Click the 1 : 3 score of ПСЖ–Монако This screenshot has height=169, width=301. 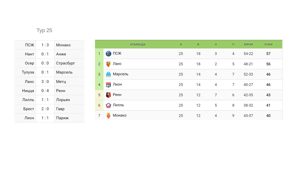pyautogui.click(x=45, y=45)
